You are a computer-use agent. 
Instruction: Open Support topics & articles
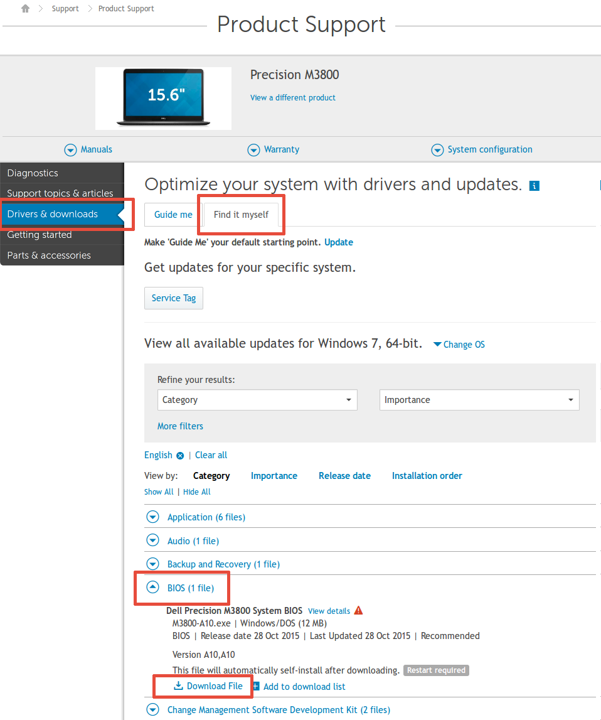[x=62, y=193]
